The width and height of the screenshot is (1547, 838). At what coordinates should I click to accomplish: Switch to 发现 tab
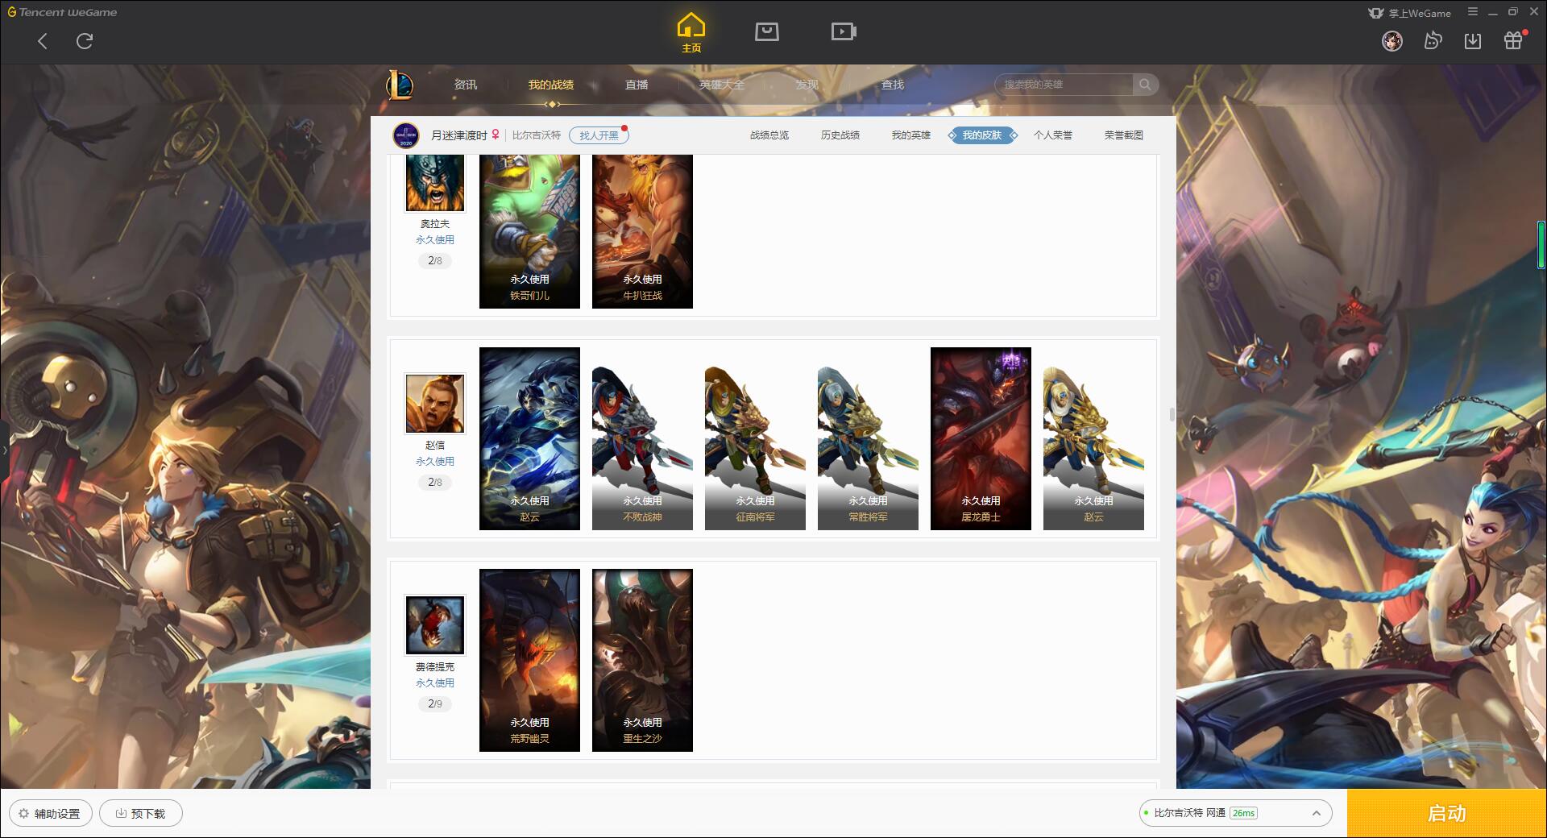point(807,85)
